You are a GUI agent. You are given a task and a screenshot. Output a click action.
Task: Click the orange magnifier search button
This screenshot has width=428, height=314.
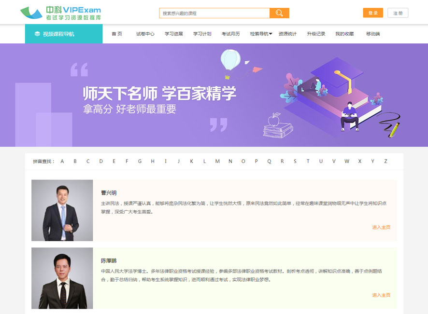[279, 13]
